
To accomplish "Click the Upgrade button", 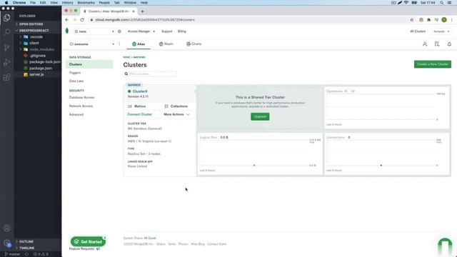I will point(260,116).
